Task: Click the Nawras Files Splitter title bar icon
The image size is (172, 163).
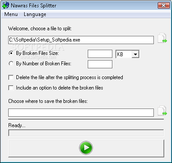Action: pyautogui.click(x=6, y=6)
